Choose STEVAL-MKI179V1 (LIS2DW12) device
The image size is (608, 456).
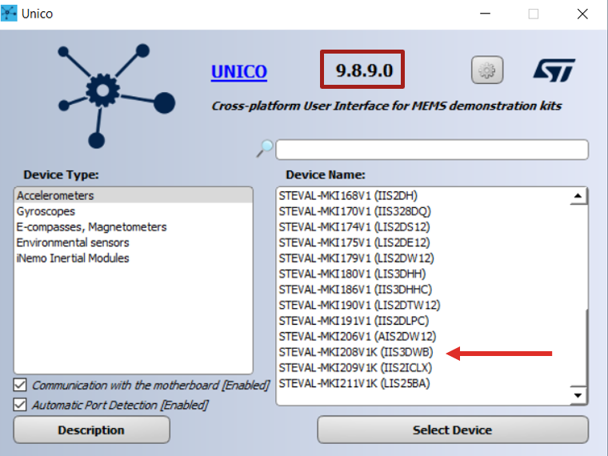[x=423, y=258]
